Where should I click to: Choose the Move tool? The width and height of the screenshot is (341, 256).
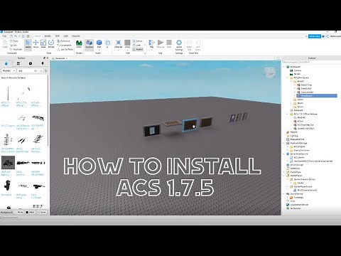[x=36, y=44]
